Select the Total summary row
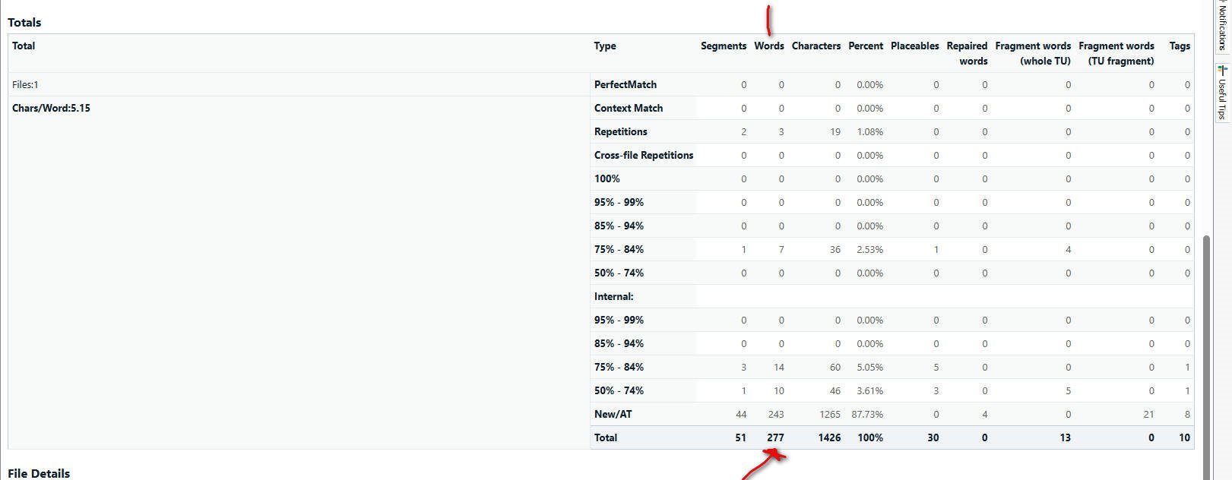Image resolution: width=1232 pixels, height=480 pixels. (x=606, y=437)
